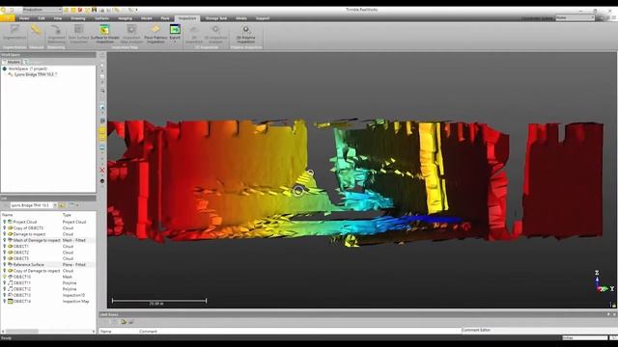Click the Trimble application logo button
The image size is (618, 347).
[x=8, y=18]
